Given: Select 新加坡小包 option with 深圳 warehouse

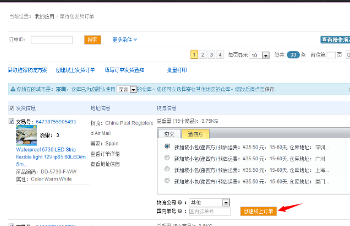Looking at the screenshot, I should 167,146.
